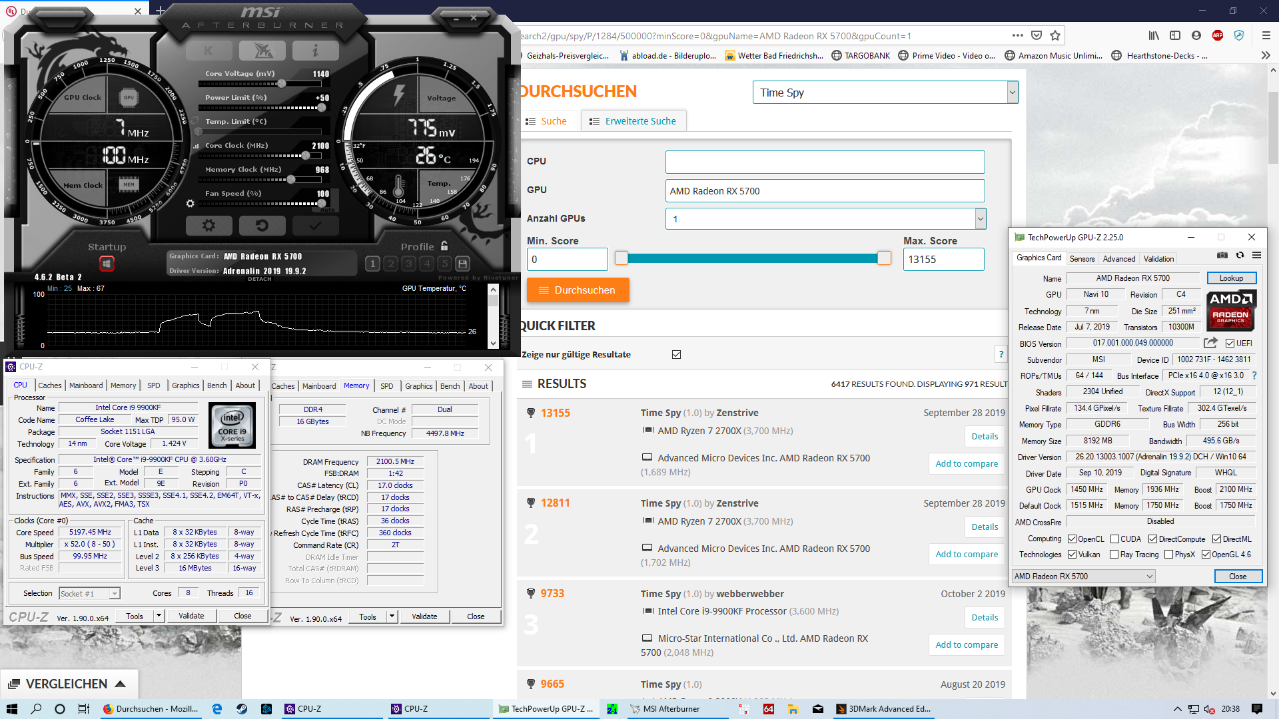Take GPU-Z screenshot via camera icon
Image resolution: width=1279 pixels, height=719 pixels.
point(1222,256)
